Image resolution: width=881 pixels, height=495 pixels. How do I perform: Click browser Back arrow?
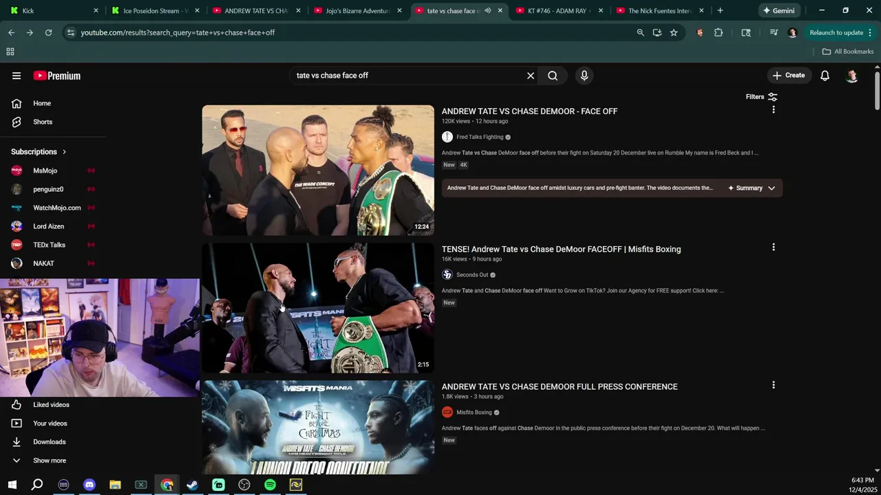point(11,32)
